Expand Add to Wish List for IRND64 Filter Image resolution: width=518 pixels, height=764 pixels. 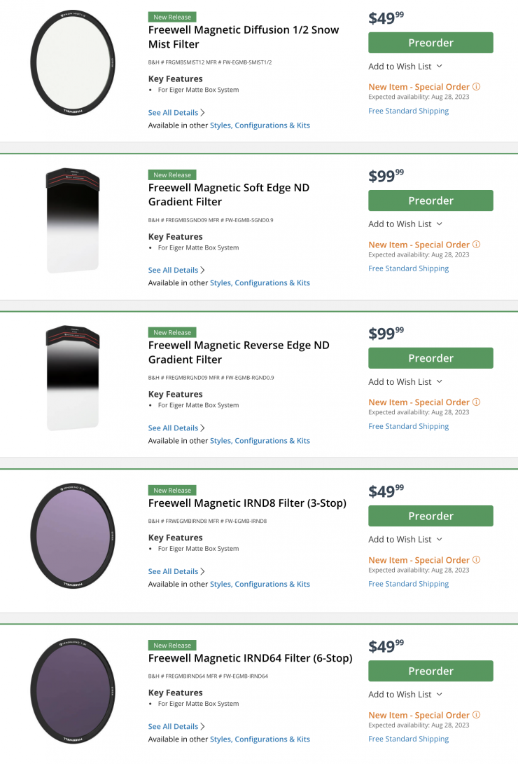coord(405,695)
